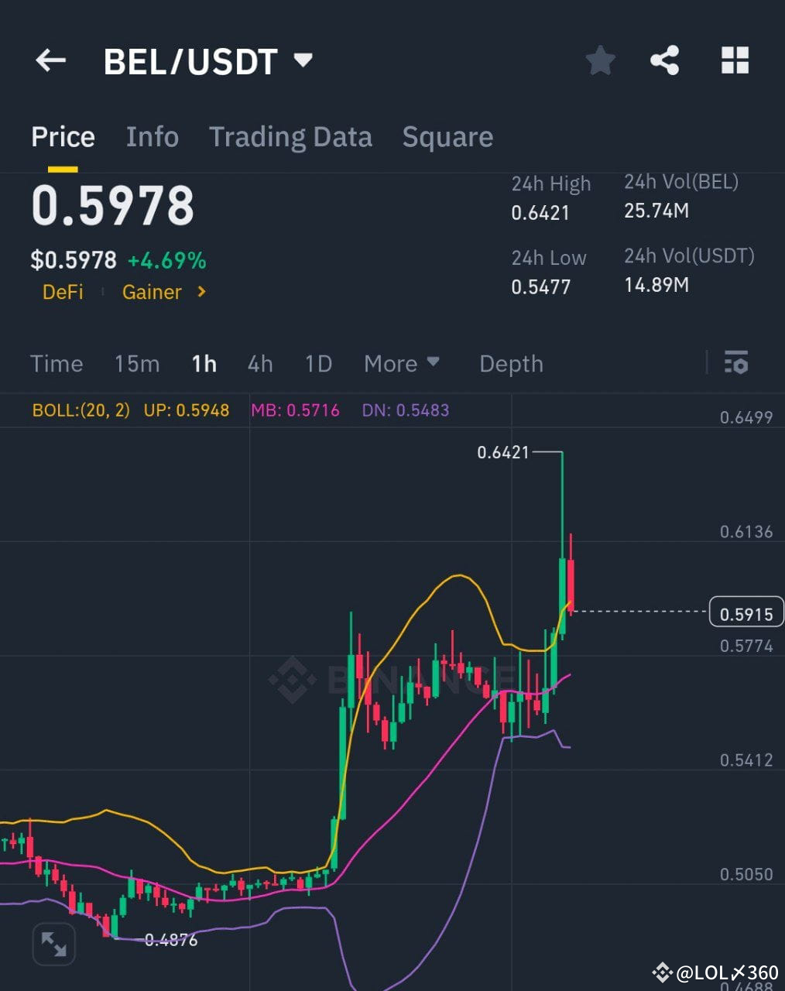The width and height of the screenshot is (785, 991).
Task: Open the trading pair selector dropdown
Action: pos(303,59)
